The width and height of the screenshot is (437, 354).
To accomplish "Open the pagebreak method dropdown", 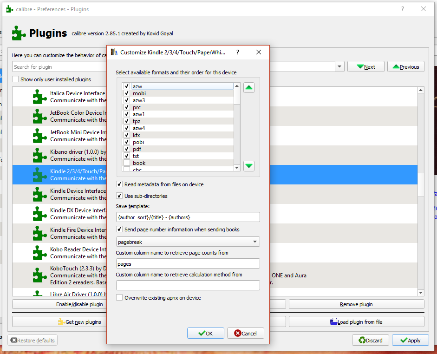I will [254, 242].
